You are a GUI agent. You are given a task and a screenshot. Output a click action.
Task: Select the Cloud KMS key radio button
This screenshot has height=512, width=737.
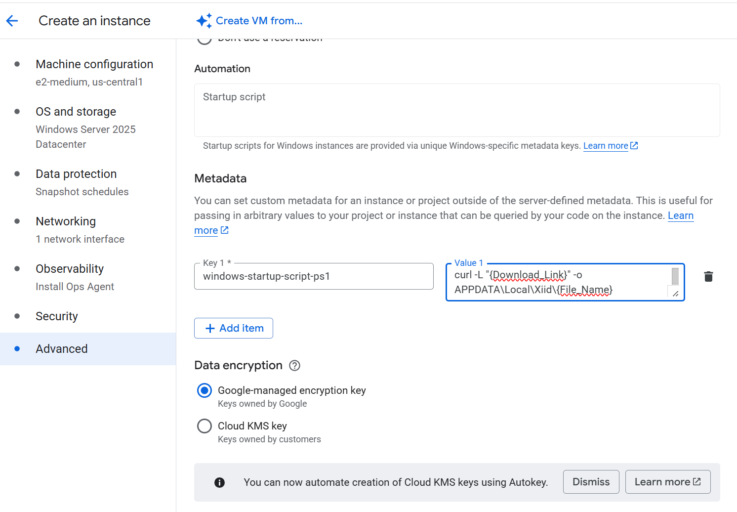[x=204, y=426]
